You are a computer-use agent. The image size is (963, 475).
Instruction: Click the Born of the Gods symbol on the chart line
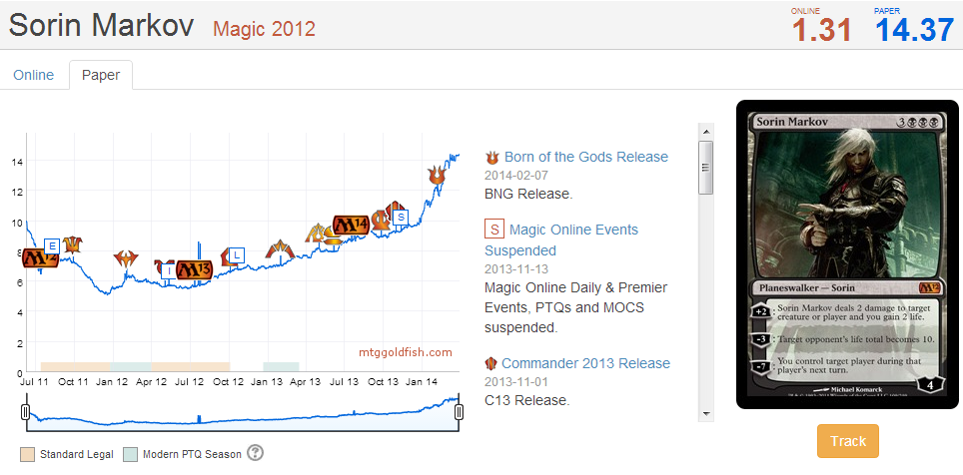tap(436, 175)
